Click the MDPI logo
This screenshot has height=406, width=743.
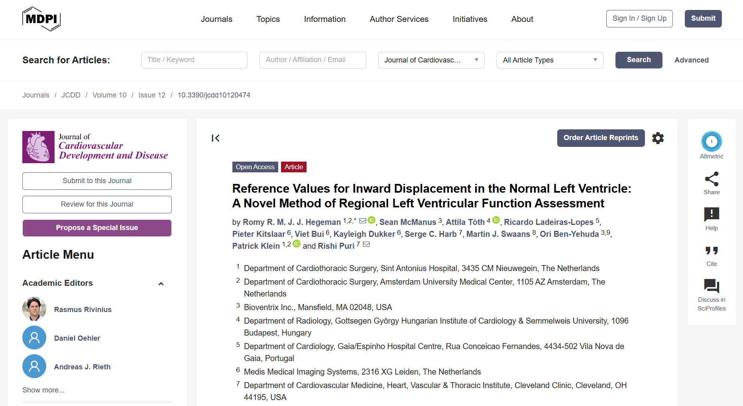coord(41,19)
